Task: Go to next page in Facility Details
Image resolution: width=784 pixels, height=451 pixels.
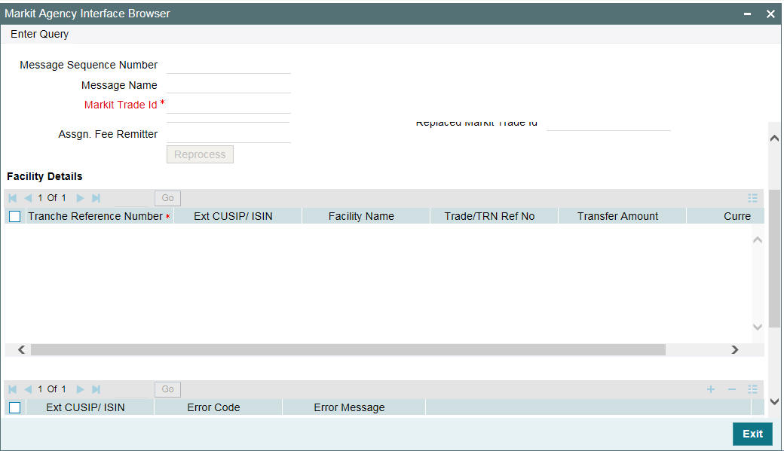Action: (x=80, y=198)
